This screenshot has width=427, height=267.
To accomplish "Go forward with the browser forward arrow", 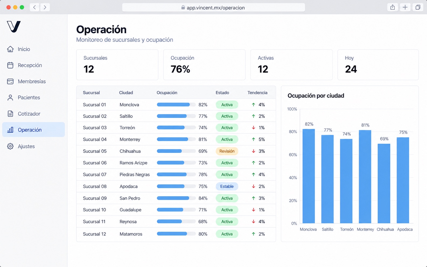I will [x=45, y=7].
